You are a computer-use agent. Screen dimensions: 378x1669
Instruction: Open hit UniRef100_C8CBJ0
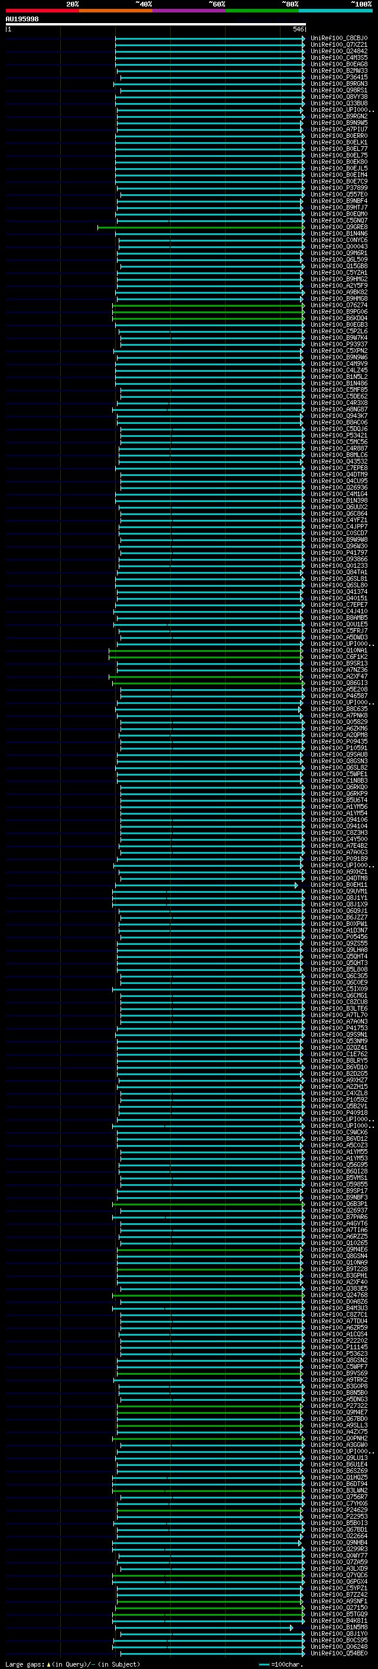tap(338, 38)
